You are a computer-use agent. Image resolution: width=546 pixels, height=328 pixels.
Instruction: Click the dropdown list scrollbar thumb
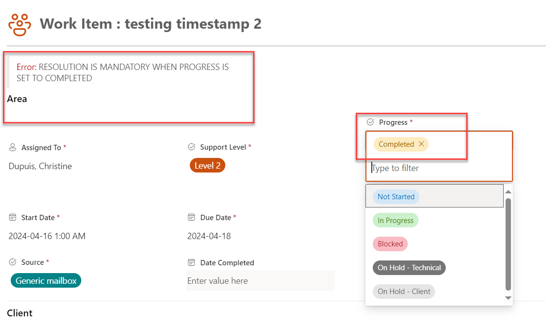point(508,244)
